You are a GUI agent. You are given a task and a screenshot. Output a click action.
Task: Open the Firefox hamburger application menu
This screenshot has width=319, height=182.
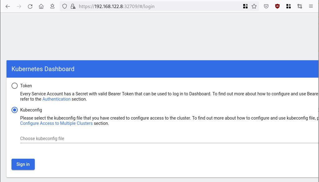311,6
